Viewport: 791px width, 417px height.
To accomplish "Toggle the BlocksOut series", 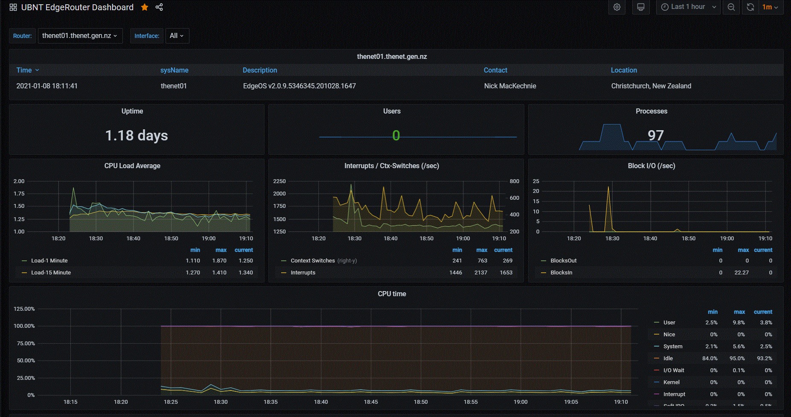I will [563, 261].
